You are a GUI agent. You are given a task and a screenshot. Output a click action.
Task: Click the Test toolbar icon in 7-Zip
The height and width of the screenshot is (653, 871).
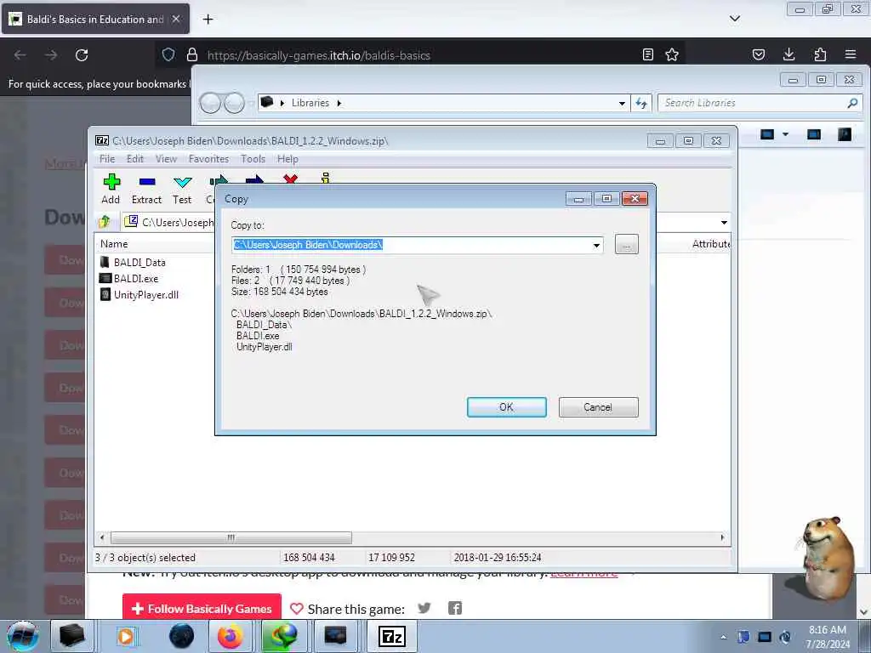(x=182, y=182)
